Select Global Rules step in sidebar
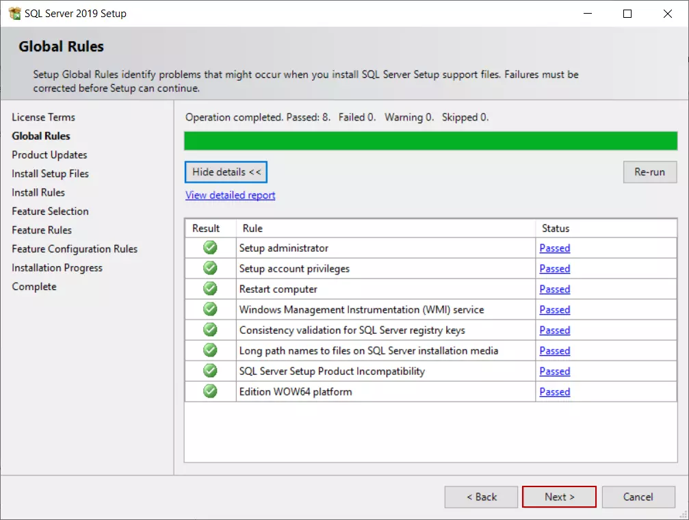Viewport: 689px width, 520px height. (x=41, y=136)
